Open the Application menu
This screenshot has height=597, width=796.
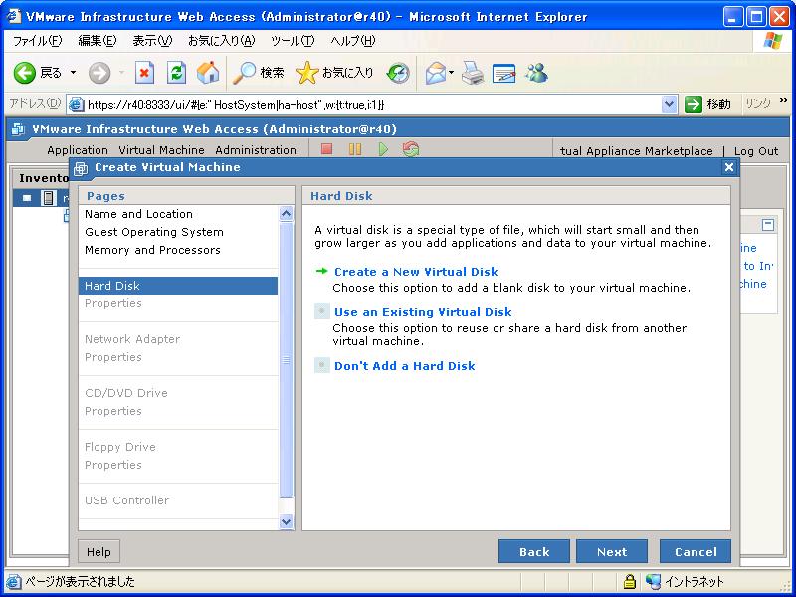point(78,150)
